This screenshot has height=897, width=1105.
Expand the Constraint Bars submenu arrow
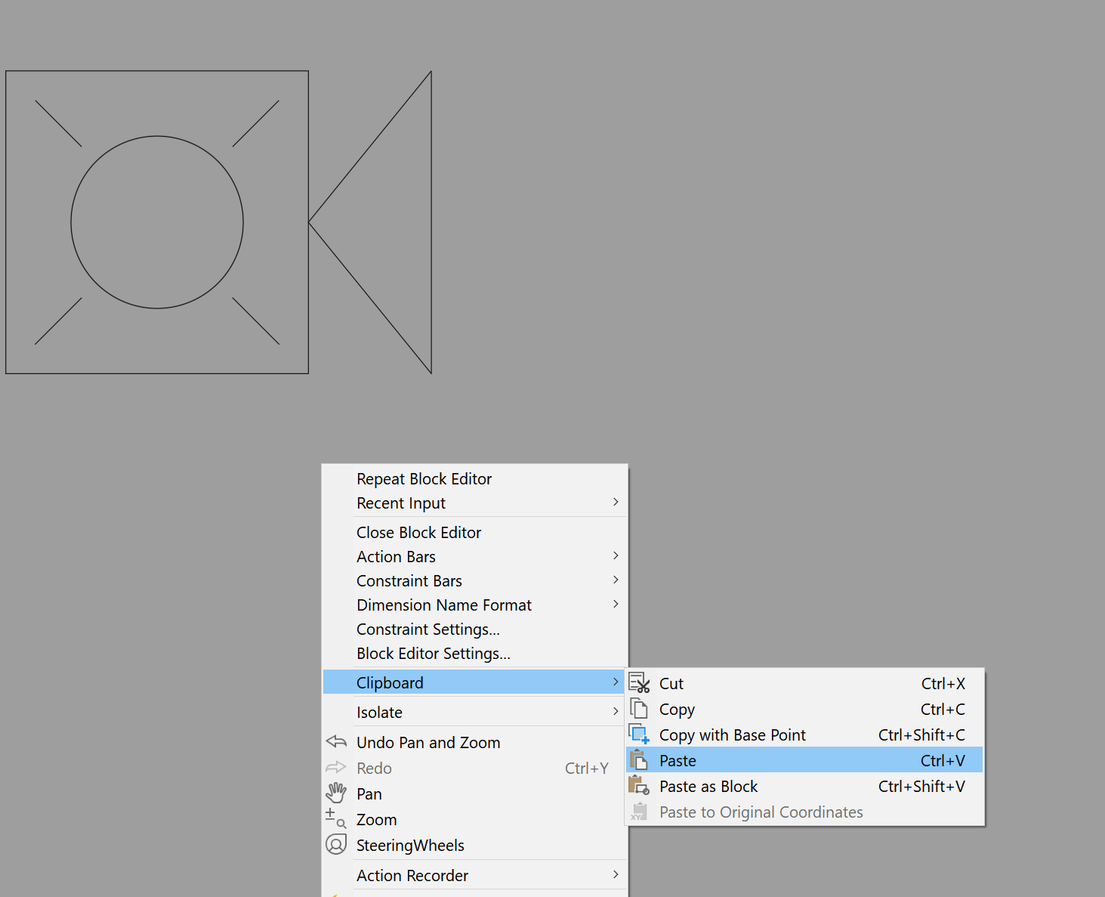(x=616, y=580)
